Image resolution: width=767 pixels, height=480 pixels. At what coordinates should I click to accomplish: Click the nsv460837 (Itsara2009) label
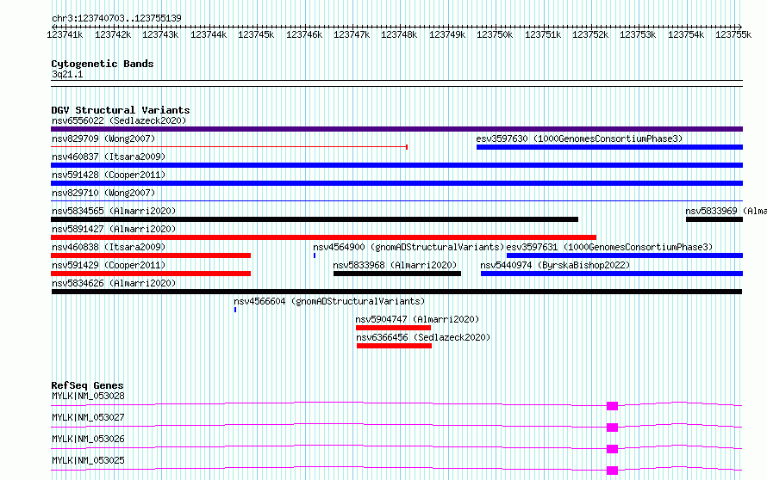(109, 157)
